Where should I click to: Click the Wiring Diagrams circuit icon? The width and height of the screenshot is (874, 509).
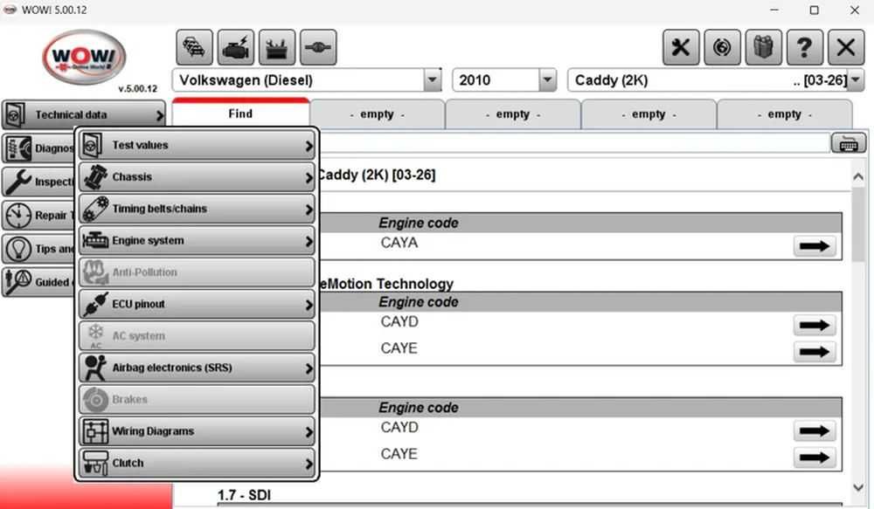94,431
